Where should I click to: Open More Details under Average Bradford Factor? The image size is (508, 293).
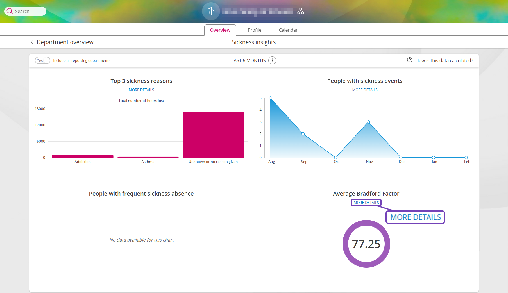[x=366, y=203]
